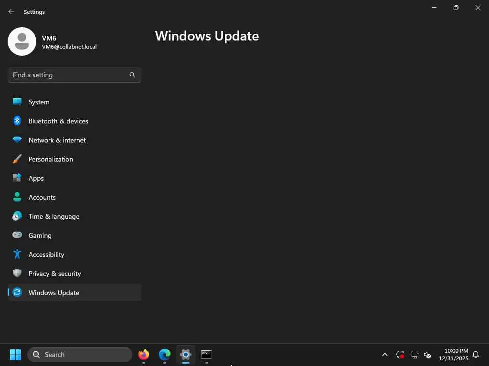Open Accessibility settings

(74, 254)
